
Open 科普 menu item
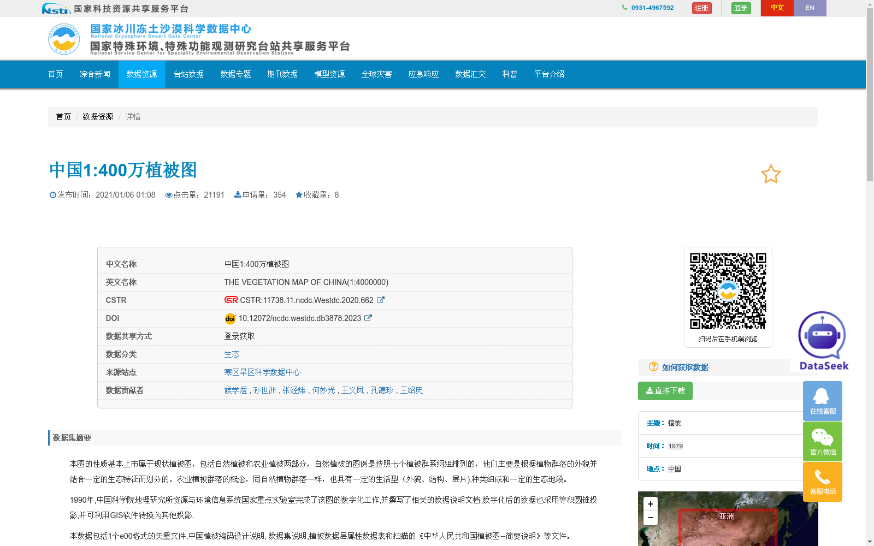coord(510,74)
